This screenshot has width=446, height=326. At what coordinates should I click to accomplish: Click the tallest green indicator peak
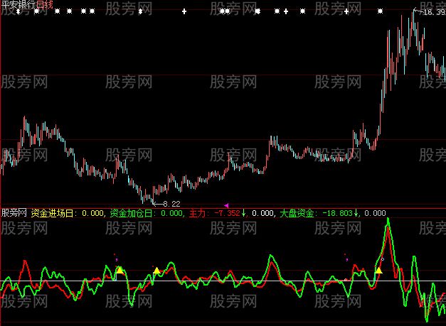click(x=388, y=221)
